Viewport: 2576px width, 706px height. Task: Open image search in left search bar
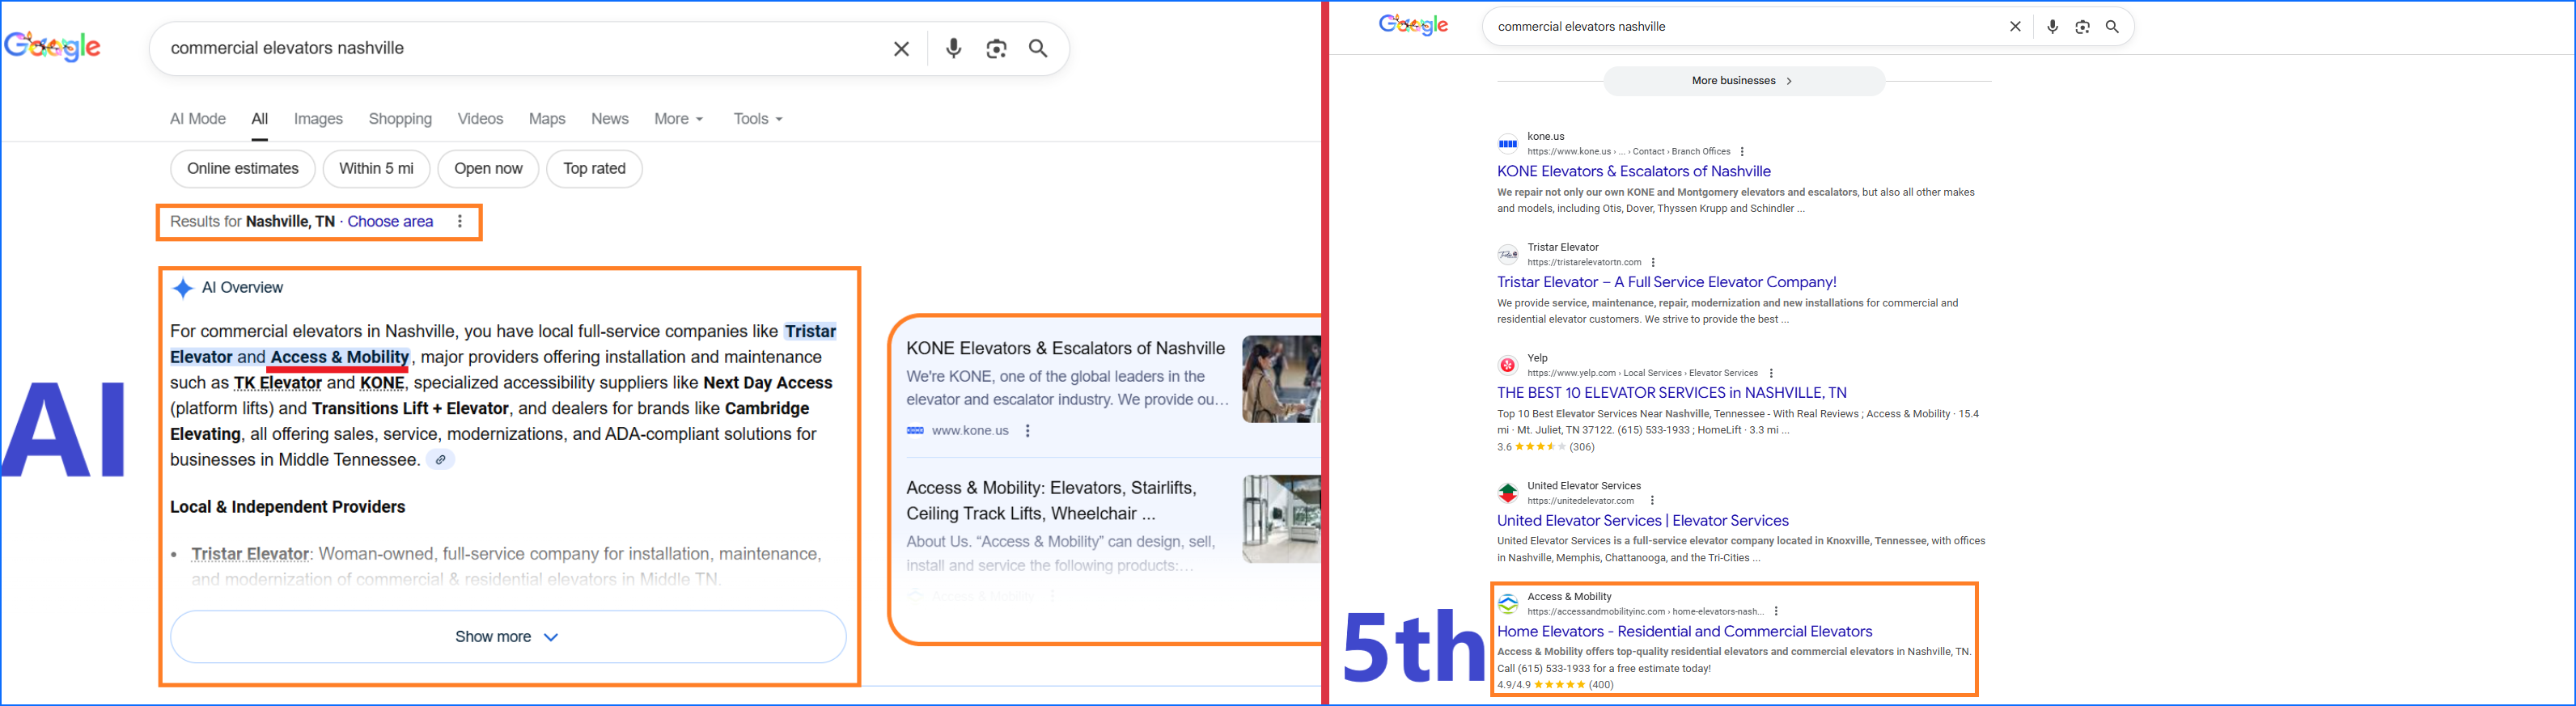(x=996, y=49)
